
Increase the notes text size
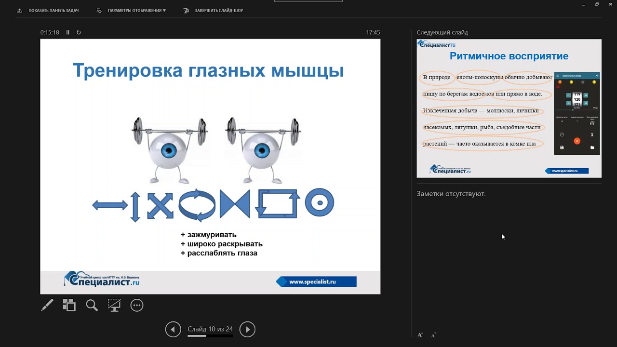coord(420,334)
